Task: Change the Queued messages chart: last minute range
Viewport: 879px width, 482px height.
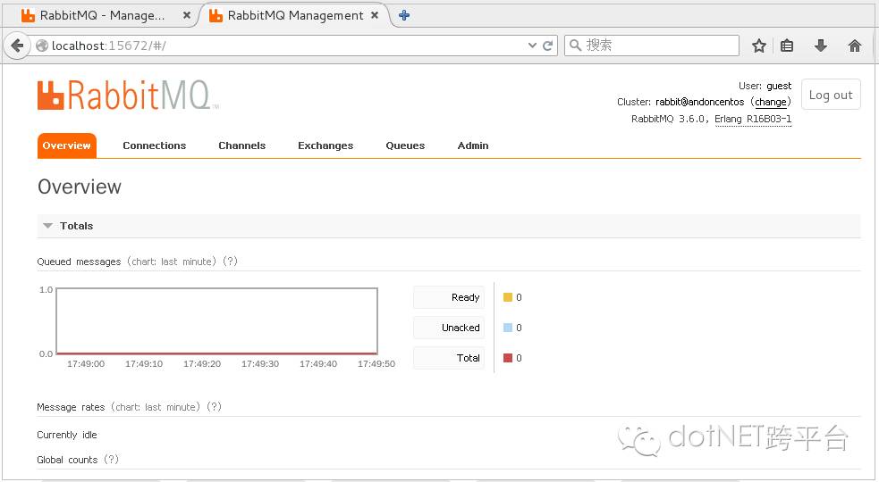Action: (x=172, y=262)
